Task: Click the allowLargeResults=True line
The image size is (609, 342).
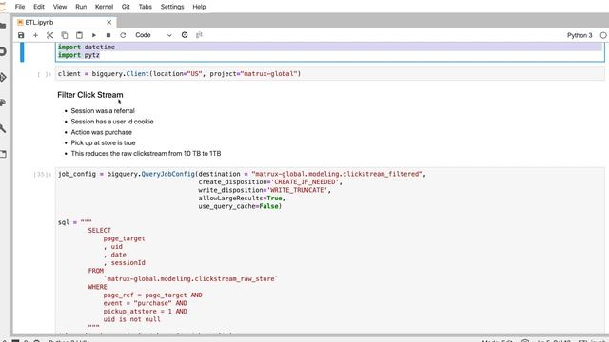Action: [x=242, y=199]
